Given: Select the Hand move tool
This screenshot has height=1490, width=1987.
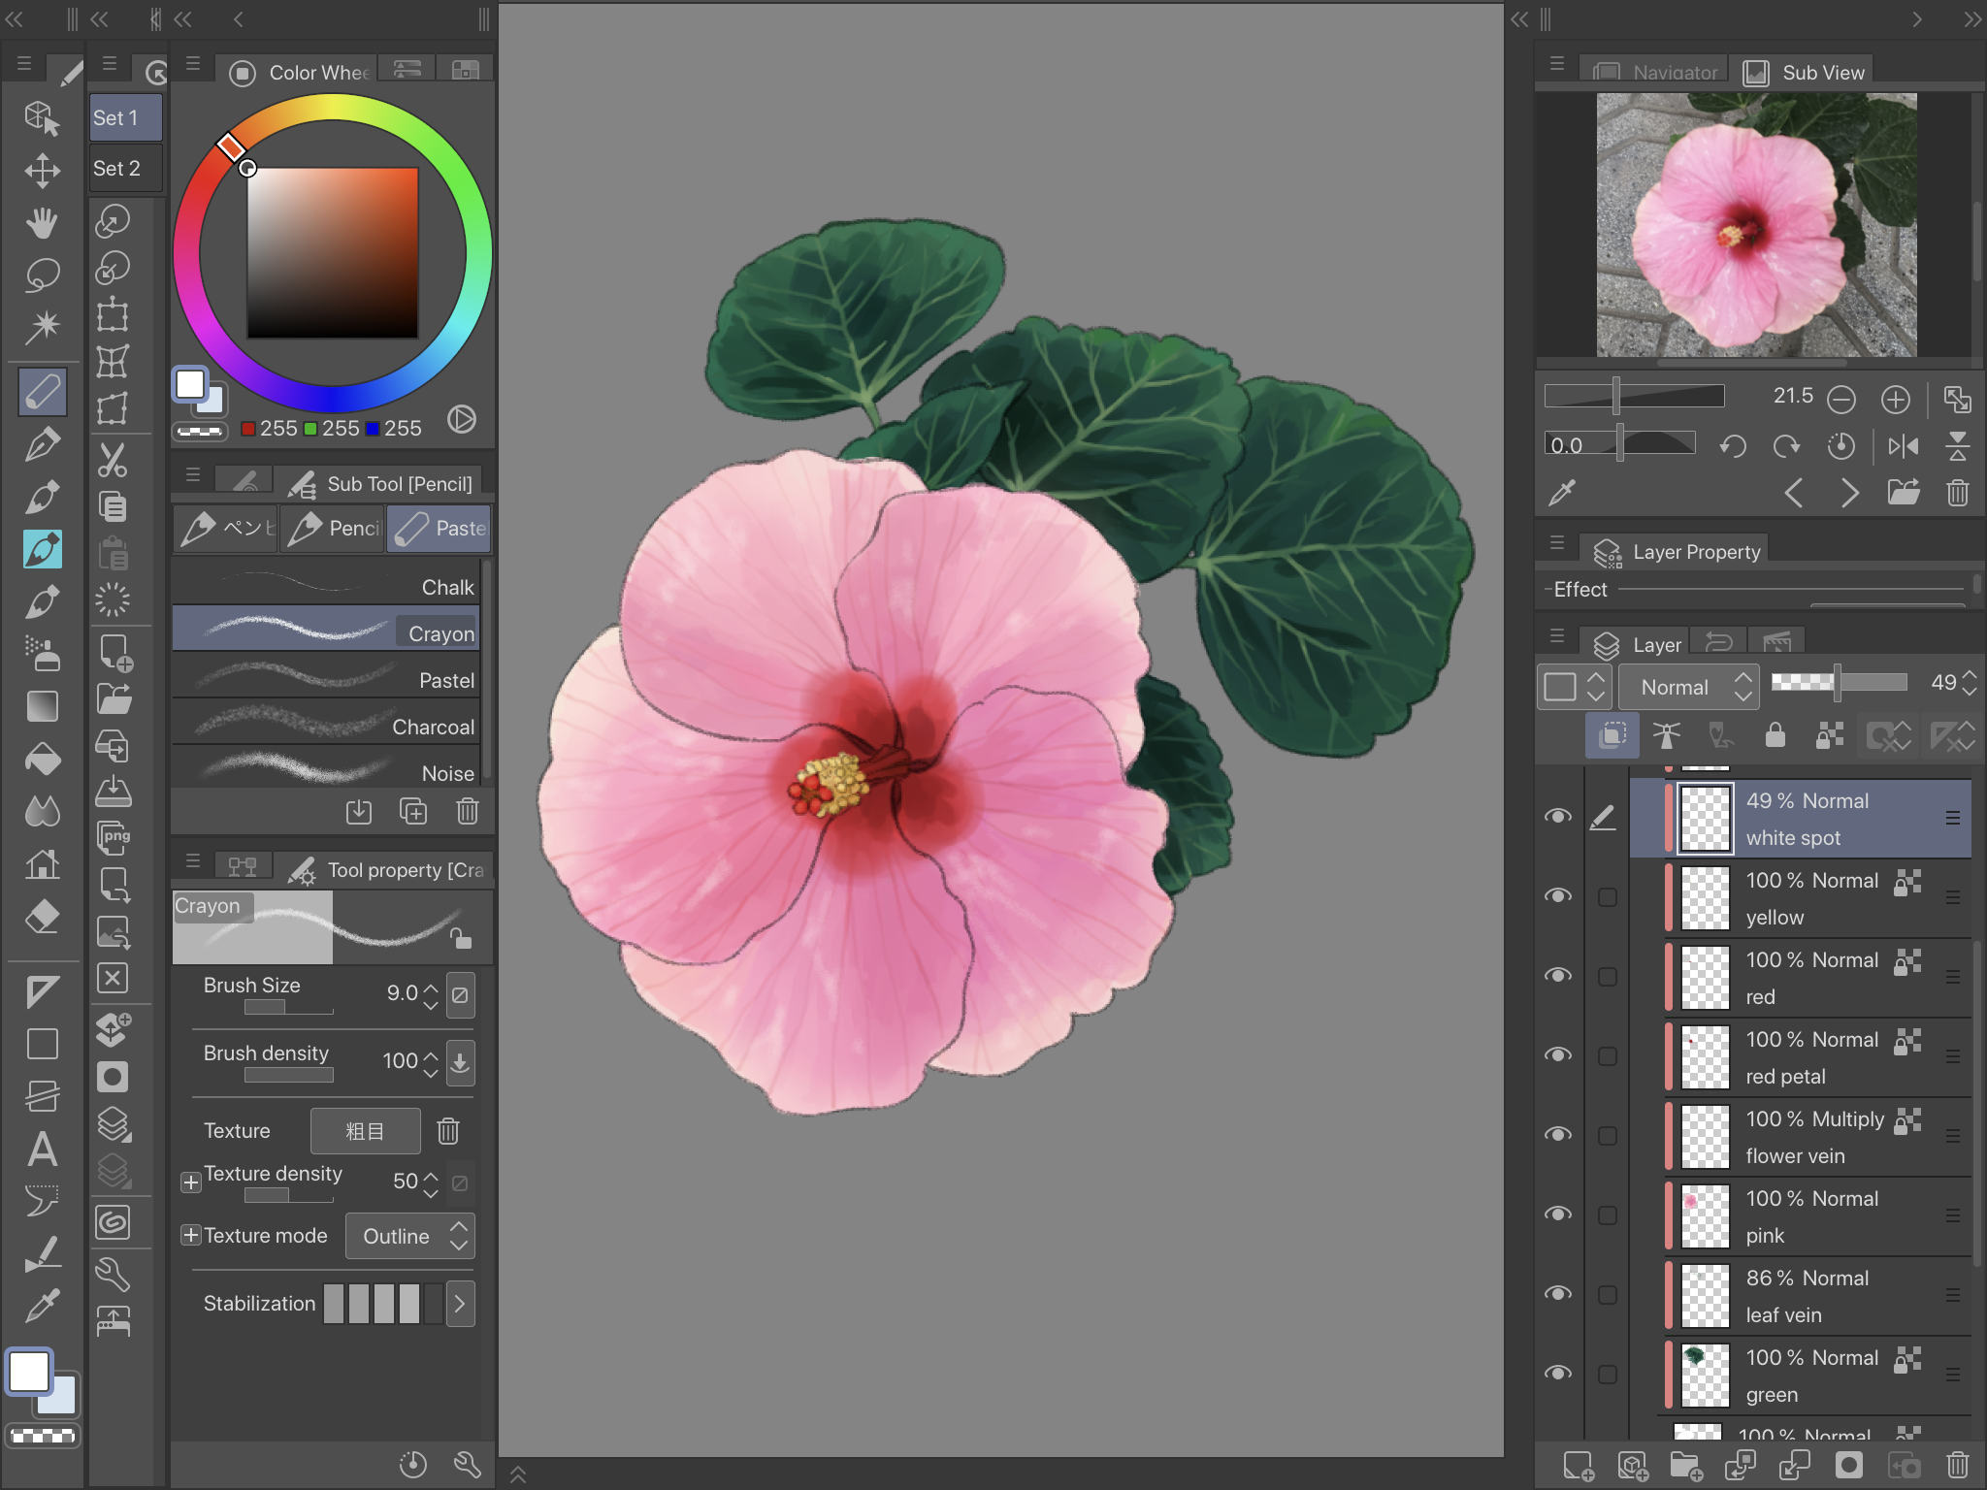Looking at the screenshot, I should [x=42, y=222].
